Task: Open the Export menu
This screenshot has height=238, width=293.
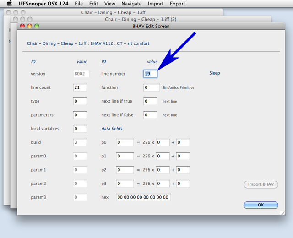Action: (x=178, y=4)
